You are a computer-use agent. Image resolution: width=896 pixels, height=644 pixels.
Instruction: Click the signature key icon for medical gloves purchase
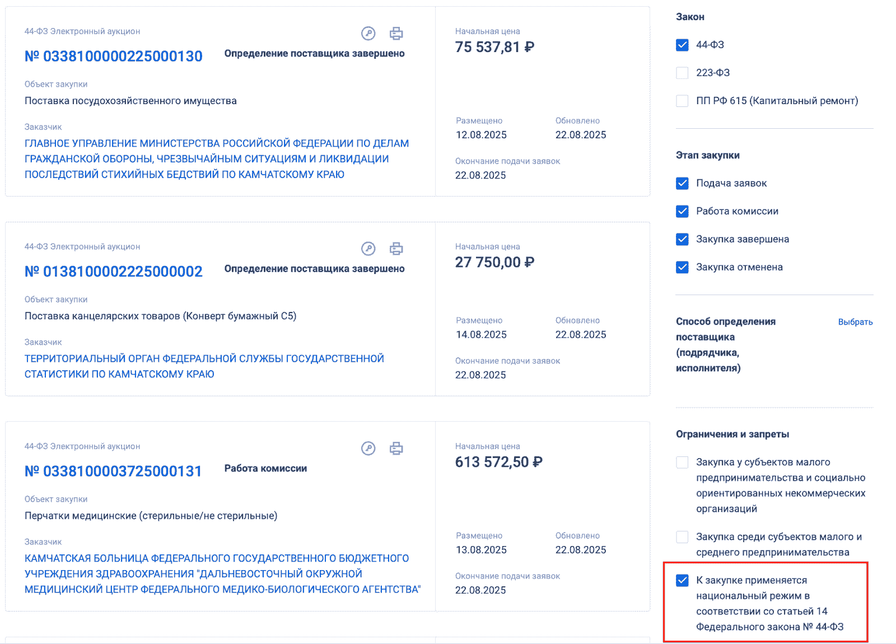pos(368,449)
